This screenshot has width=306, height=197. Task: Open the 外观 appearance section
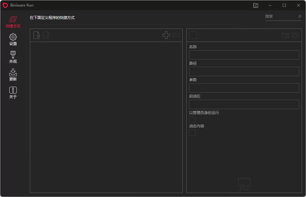pos(13,57)
